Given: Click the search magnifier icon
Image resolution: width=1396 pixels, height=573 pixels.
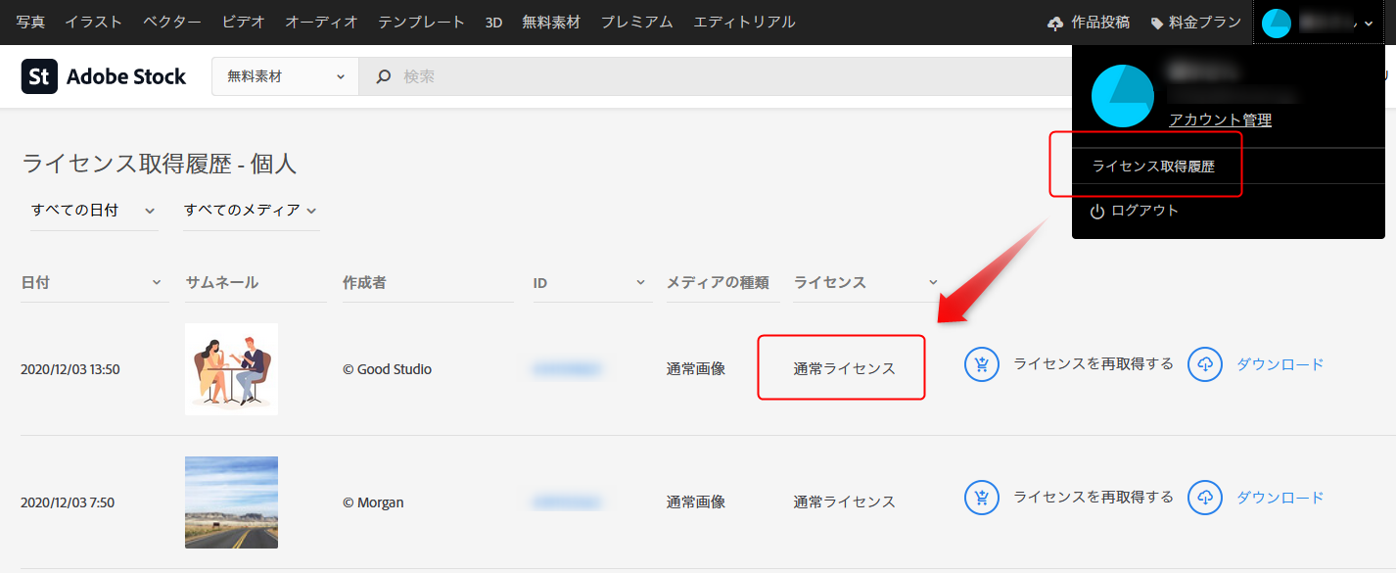Looking at the screenshot, I should click(x=384, y=76).
